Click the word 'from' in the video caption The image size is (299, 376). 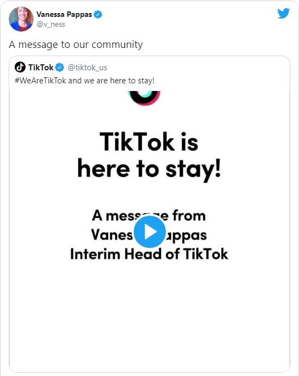click(189, 216)
